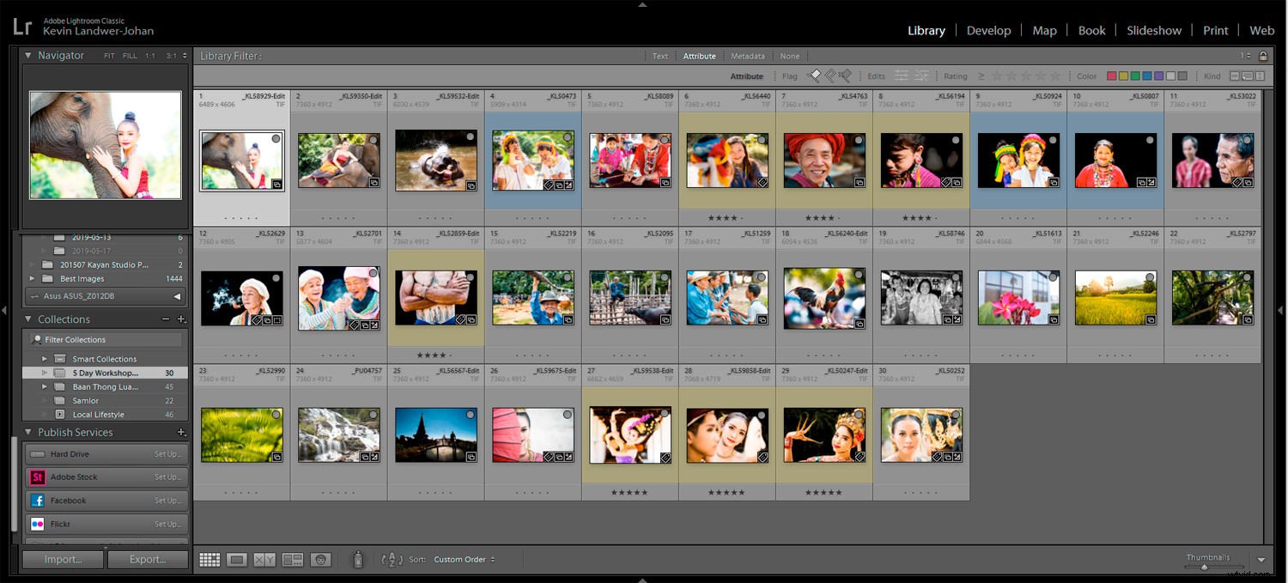Click the flagged filter icon in Attribute bar
Image resolution: width=1288 pixels, height=583 pixels.
pyautogui.click(x=814, y=76)
